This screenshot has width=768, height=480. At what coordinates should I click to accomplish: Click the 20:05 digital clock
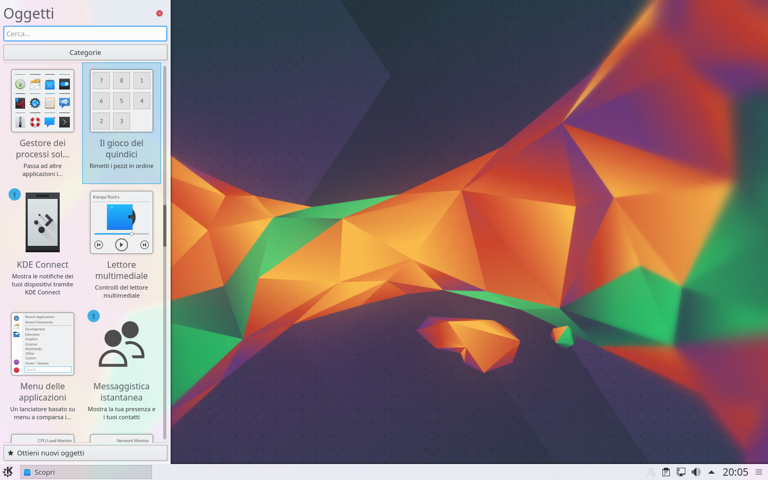[735, 472]
